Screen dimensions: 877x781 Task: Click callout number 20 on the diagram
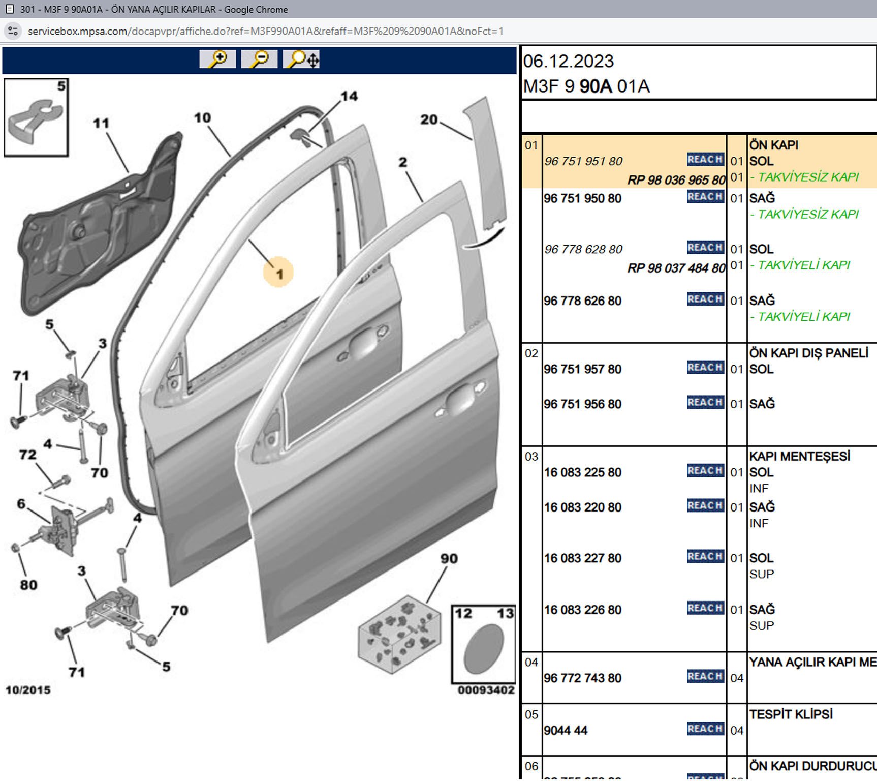[429, 119]
